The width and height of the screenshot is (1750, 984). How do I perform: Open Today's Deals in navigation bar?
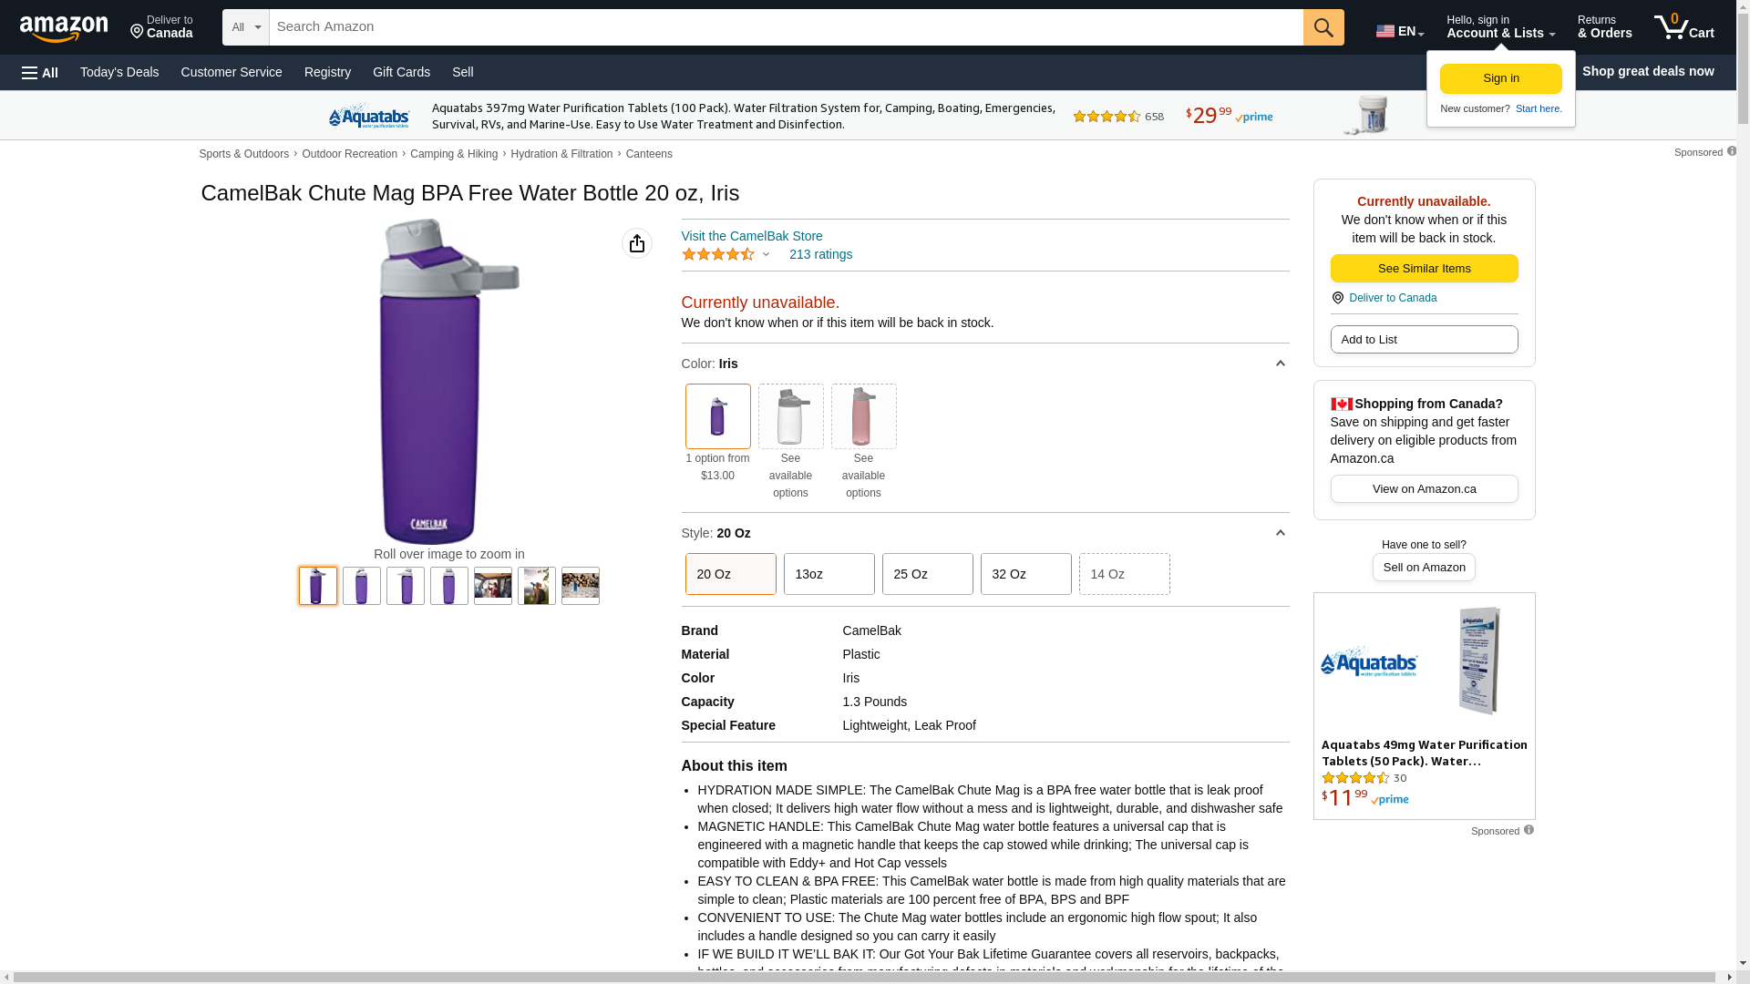click(x=119, y=72)
